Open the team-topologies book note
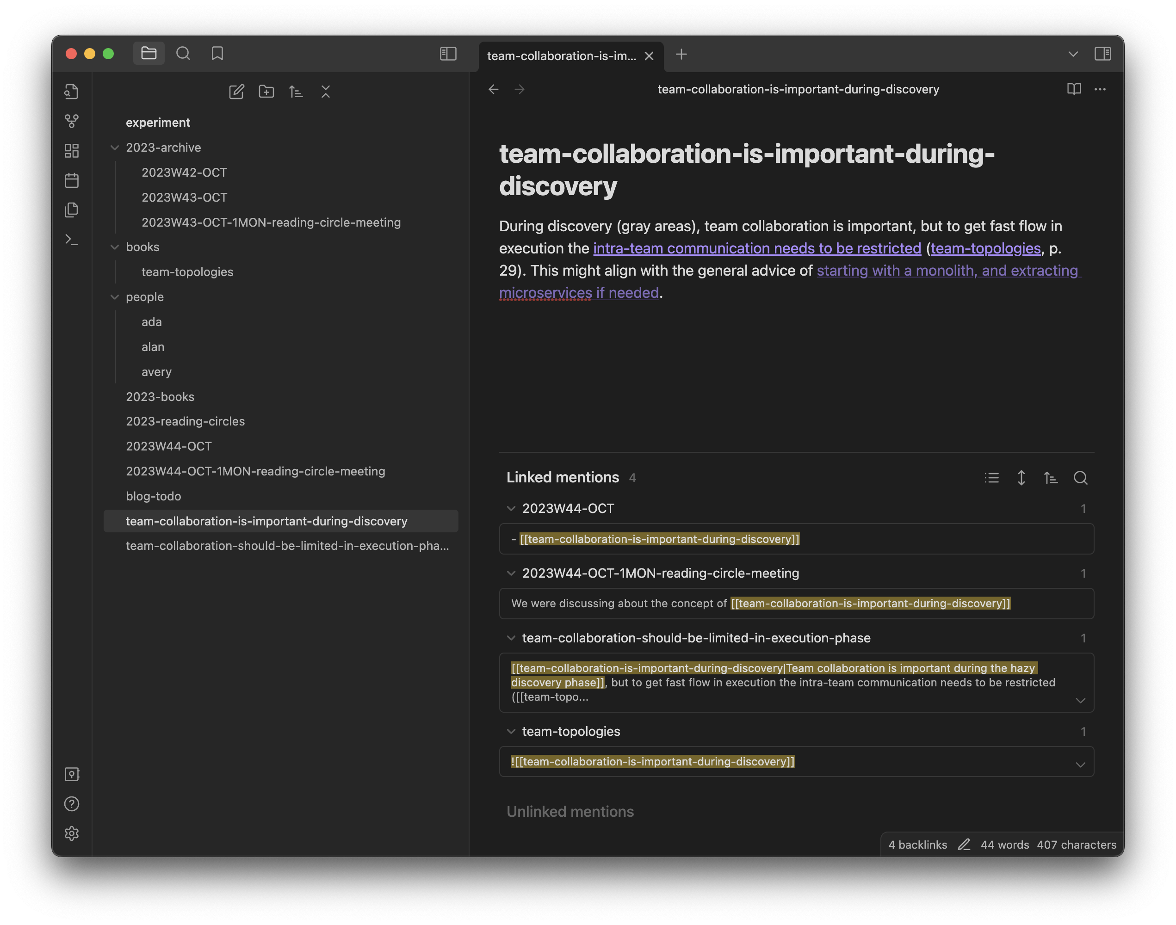This screenshot has height=925, width=1176. [x=187, y=271]
